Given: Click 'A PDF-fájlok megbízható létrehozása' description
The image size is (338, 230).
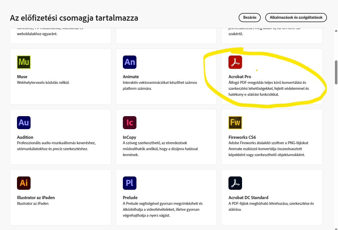Looking at the screenshot, I should click(271, 206).
